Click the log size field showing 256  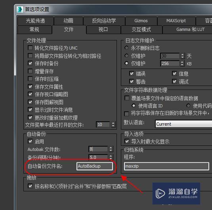(170, 63)
